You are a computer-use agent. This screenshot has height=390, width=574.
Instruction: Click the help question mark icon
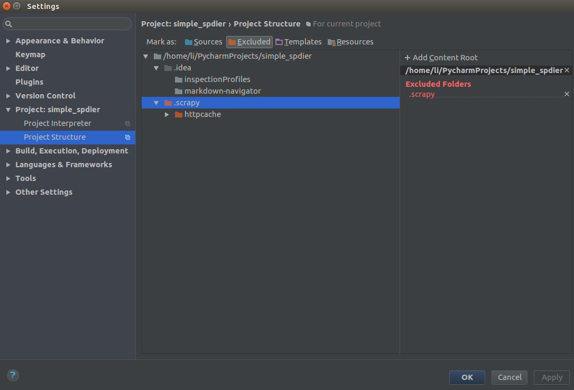coord(12,375)
